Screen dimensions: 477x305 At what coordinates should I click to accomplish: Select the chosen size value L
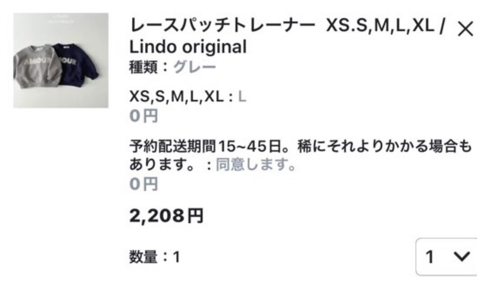[x=242, y=97]
